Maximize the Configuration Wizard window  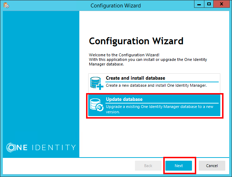click(209, 4)
